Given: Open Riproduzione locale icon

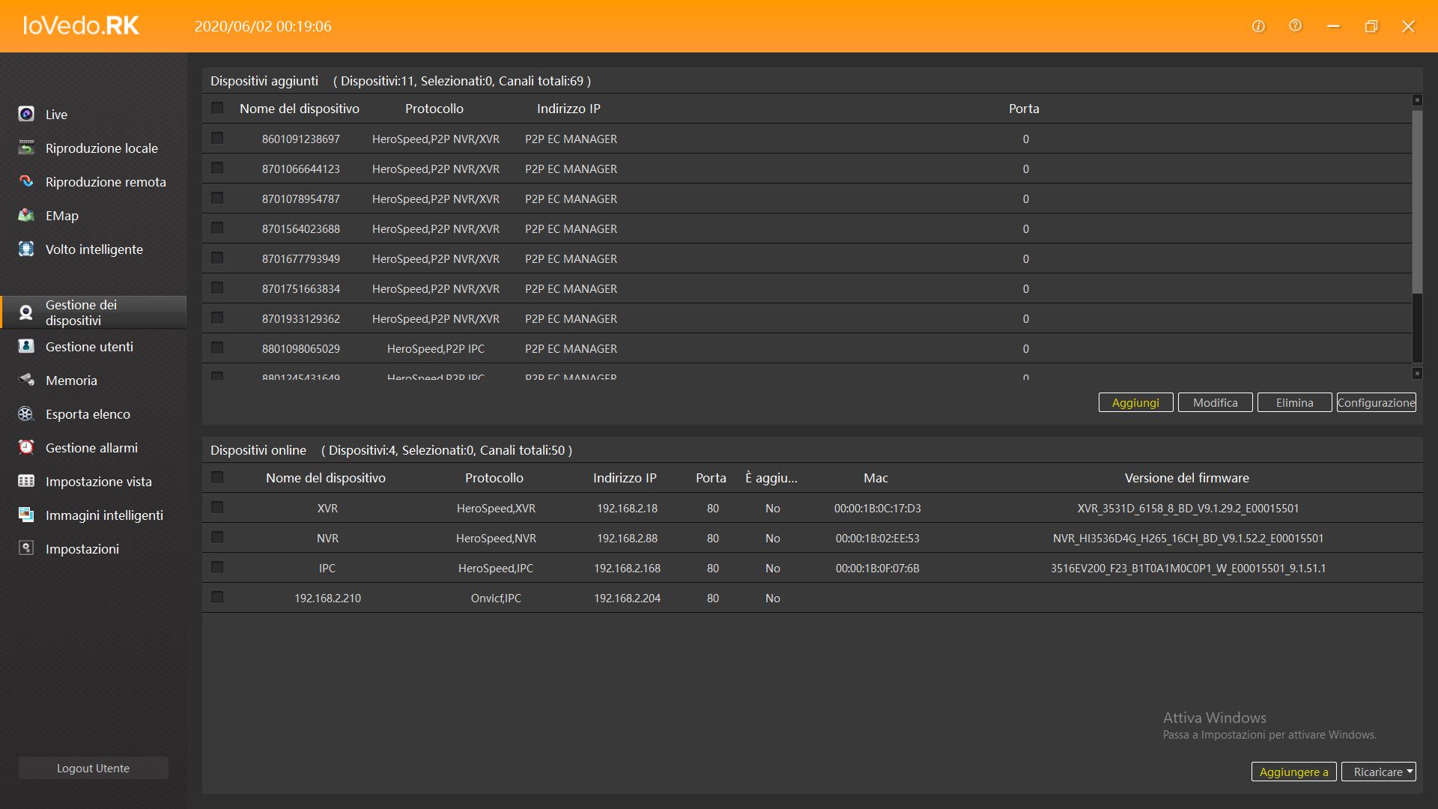Looking at the screenshot, I should pyautogui.click(x=26, y=148).
